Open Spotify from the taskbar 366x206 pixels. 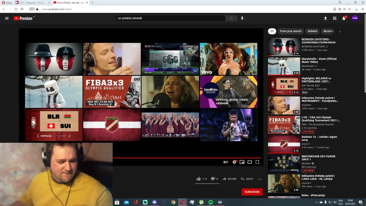(211, 202)
